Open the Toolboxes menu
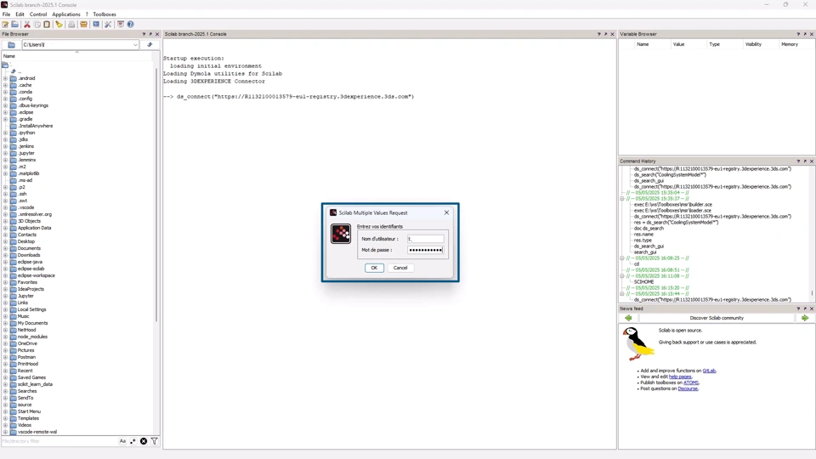The image size is (816, 459). click(x=105, y=14)
